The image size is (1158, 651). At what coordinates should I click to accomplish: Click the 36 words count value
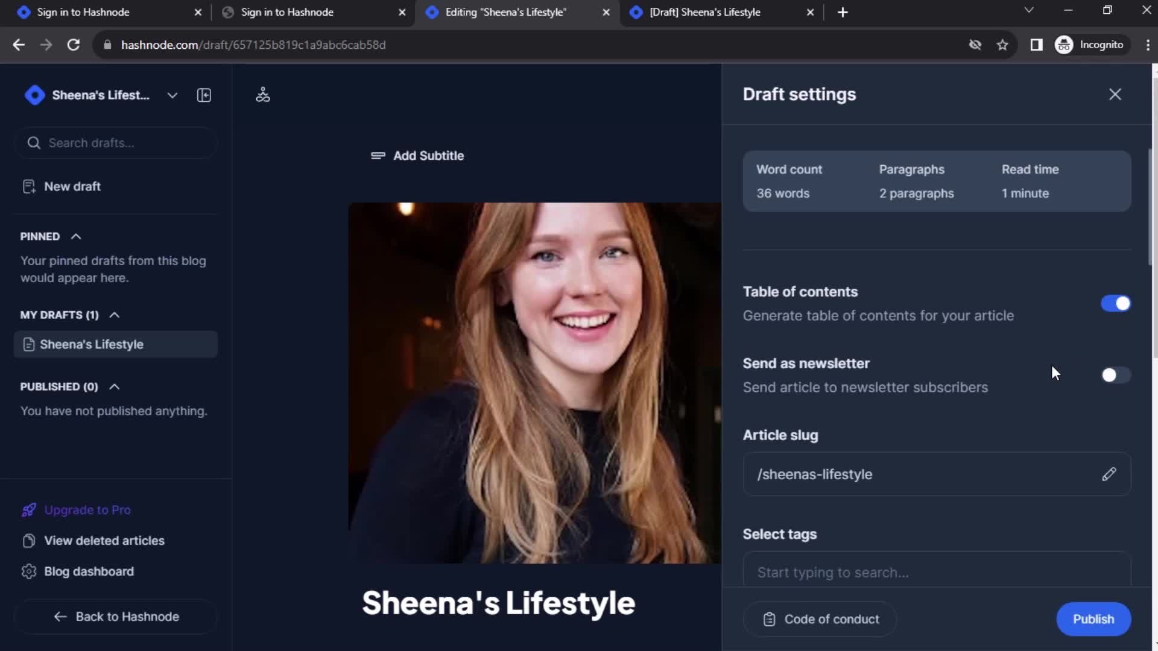pos(783,193)
